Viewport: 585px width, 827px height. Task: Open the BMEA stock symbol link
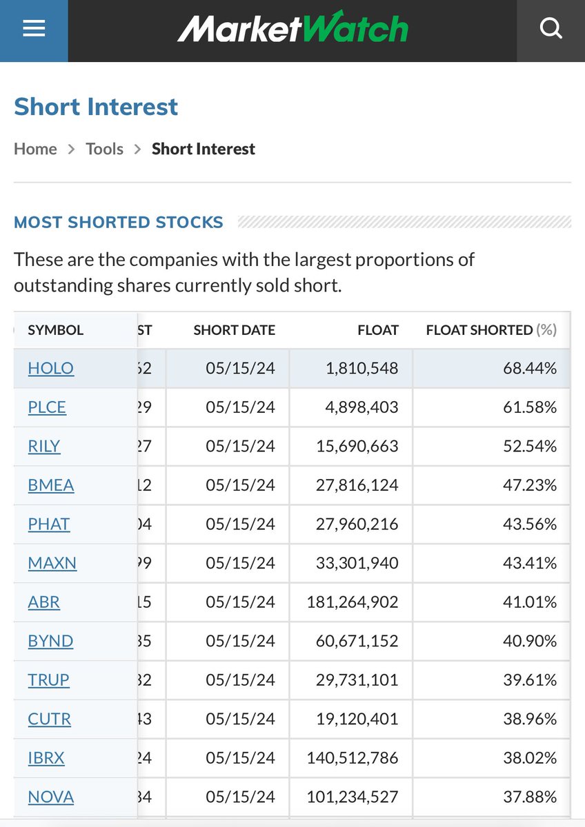tap(51, 485)
